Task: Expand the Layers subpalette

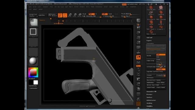Action: coord(149,41)
